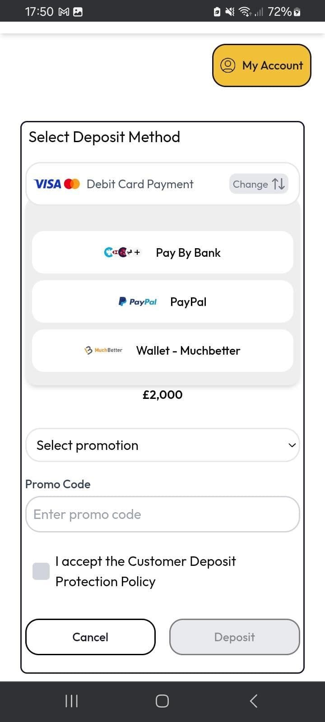The width and height of the screenshot is (325, 722).
Task: Accept the Customer Deposit Protection Policy checkbox
Action: pos(41,571)
